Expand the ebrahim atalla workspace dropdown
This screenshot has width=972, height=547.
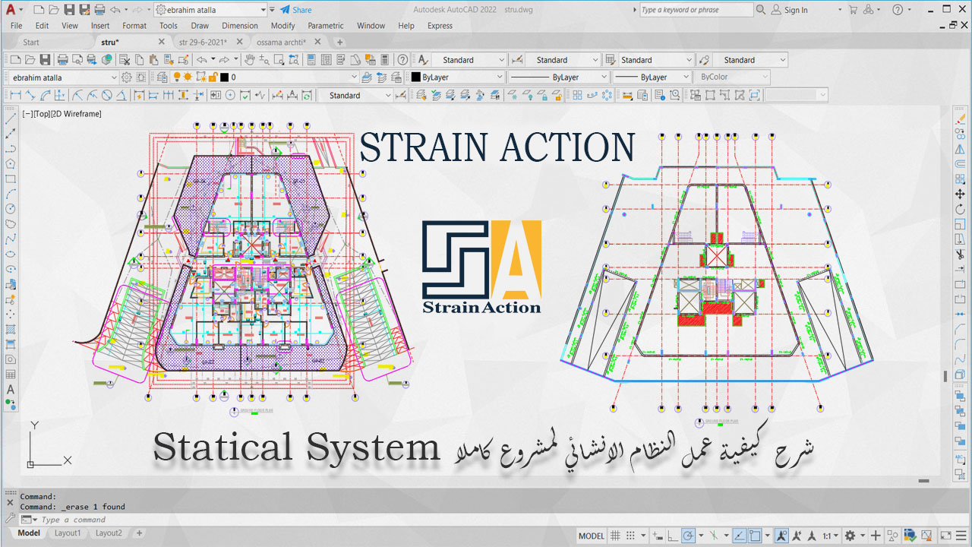114,77
